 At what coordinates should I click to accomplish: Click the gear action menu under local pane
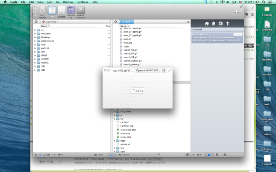point(60,155)
